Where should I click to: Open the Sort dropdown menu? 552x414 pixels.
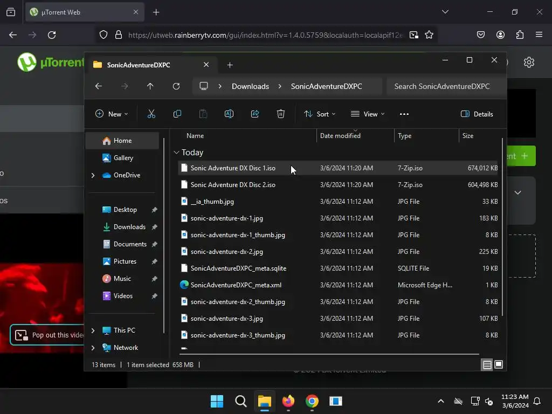[320, 114]
